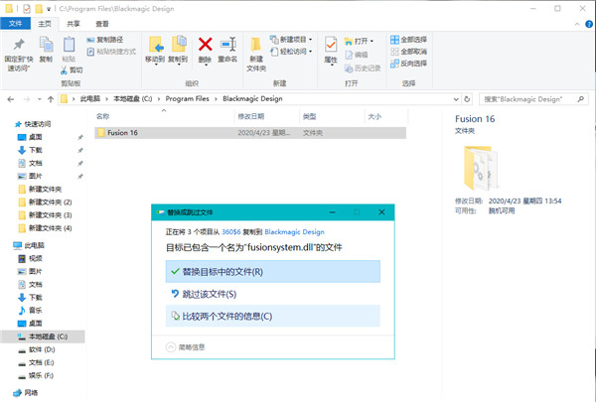Open address bar history dropdown

click(456, 99)
